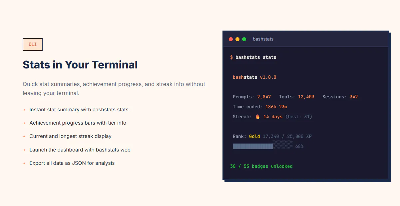Click the Sessions value '342'
The height and width of the screenshot is (206, 400).
(354, 97)
